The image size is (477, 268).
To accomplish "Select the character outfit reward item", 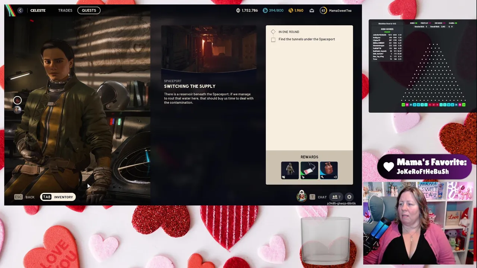I will point(290,170).
